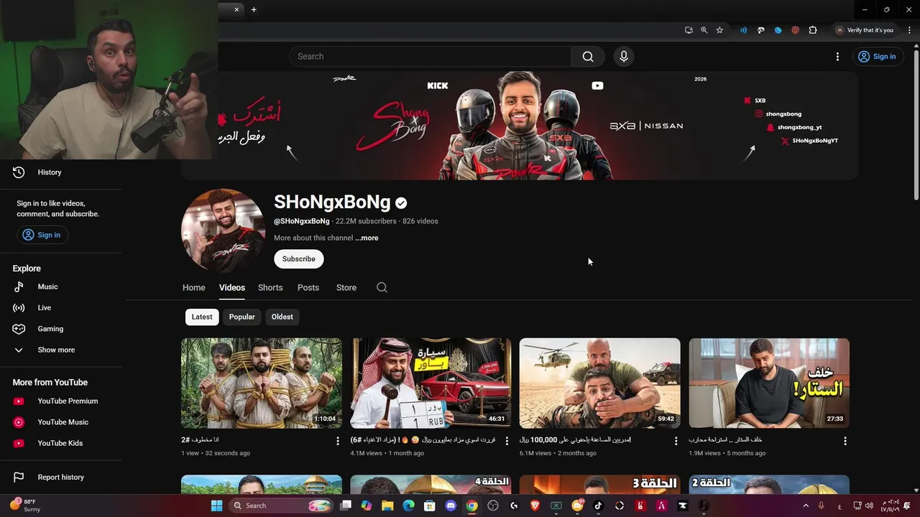920x517 pixels.
Task: Filter videos by Latest chip
Action: point(202,317)
